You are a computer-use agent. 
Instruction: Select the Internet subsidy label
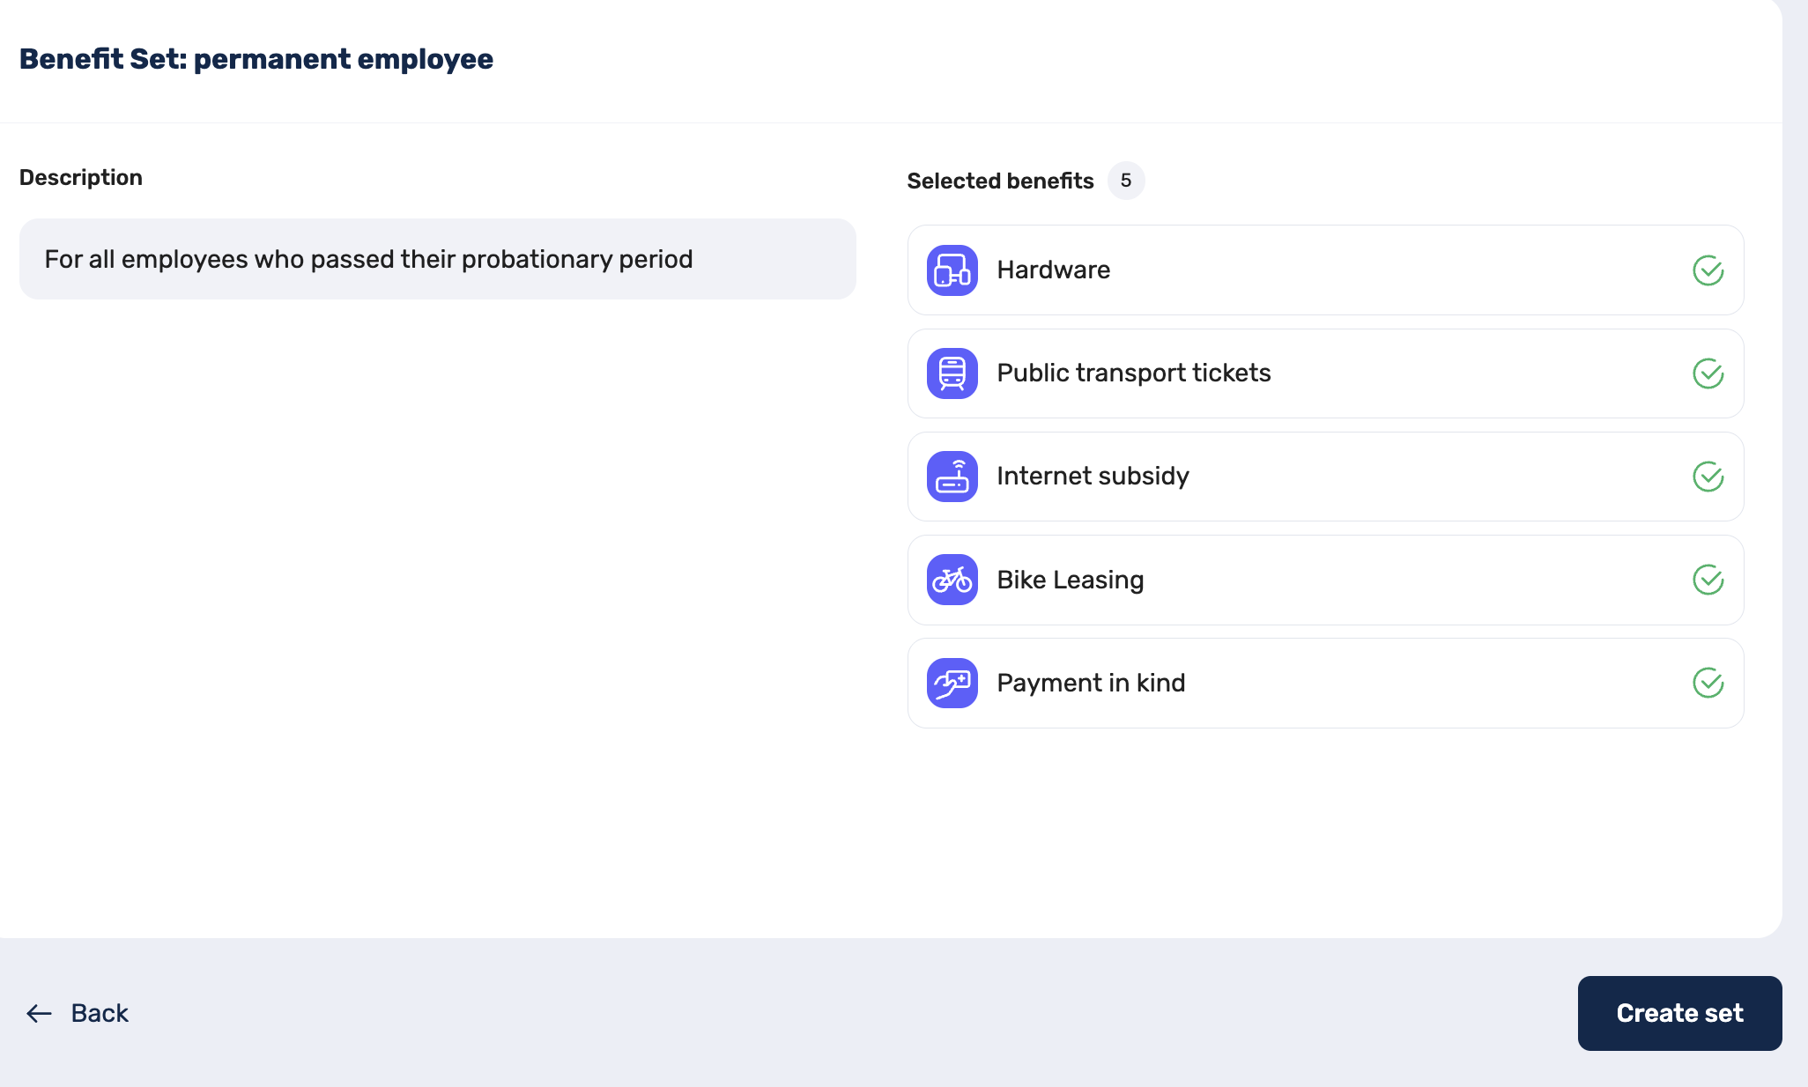(1093, 477)
